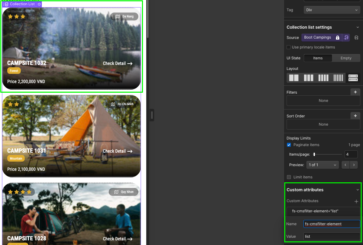Viewport: 363px width, 245px height.
Task: Click the Filters None box
Action: [x=323, y=101]
